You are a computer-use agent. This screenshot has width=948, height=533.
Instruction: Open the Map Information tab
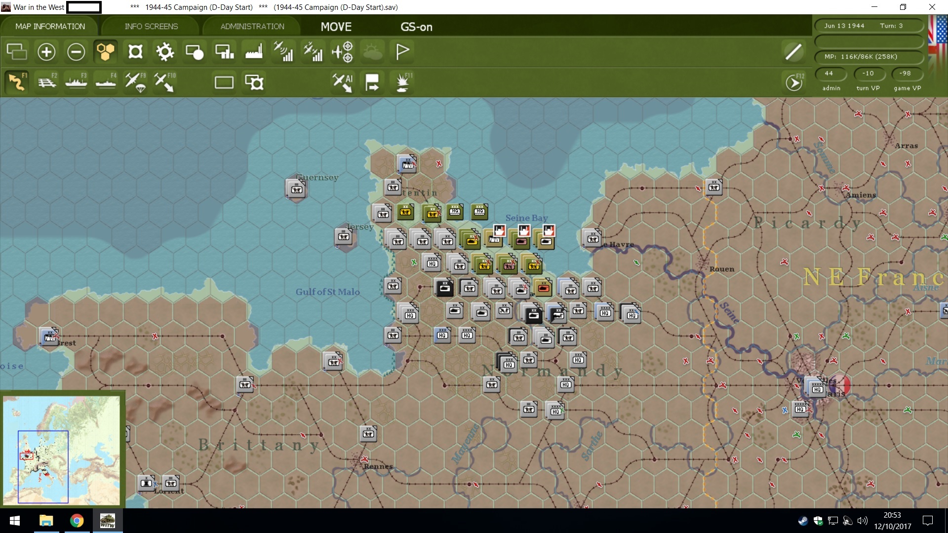click(50, 26)
